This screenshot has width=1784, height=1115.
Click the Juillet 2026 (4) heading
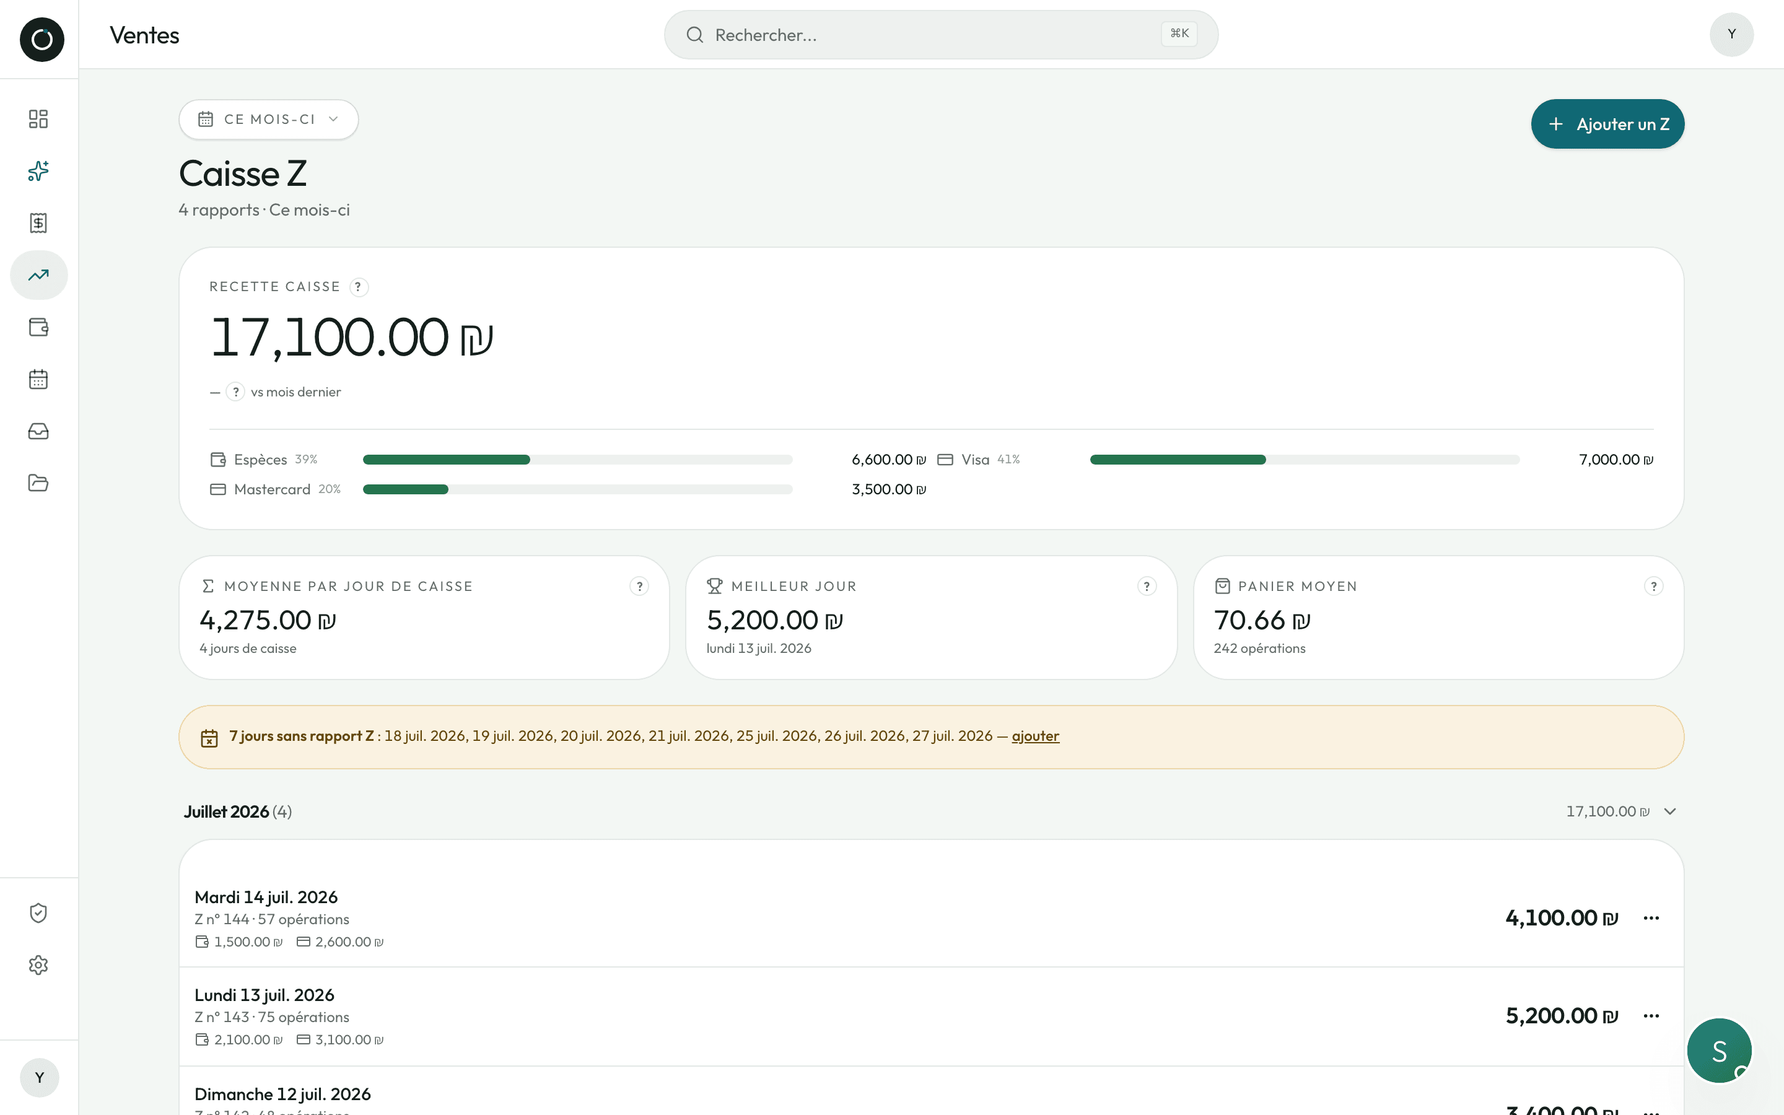[237, 811]
